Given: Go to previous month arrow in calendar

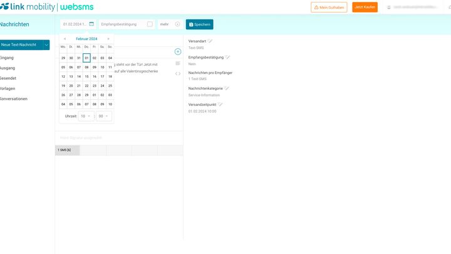Looking at the screenshot, I should (65, 39).
